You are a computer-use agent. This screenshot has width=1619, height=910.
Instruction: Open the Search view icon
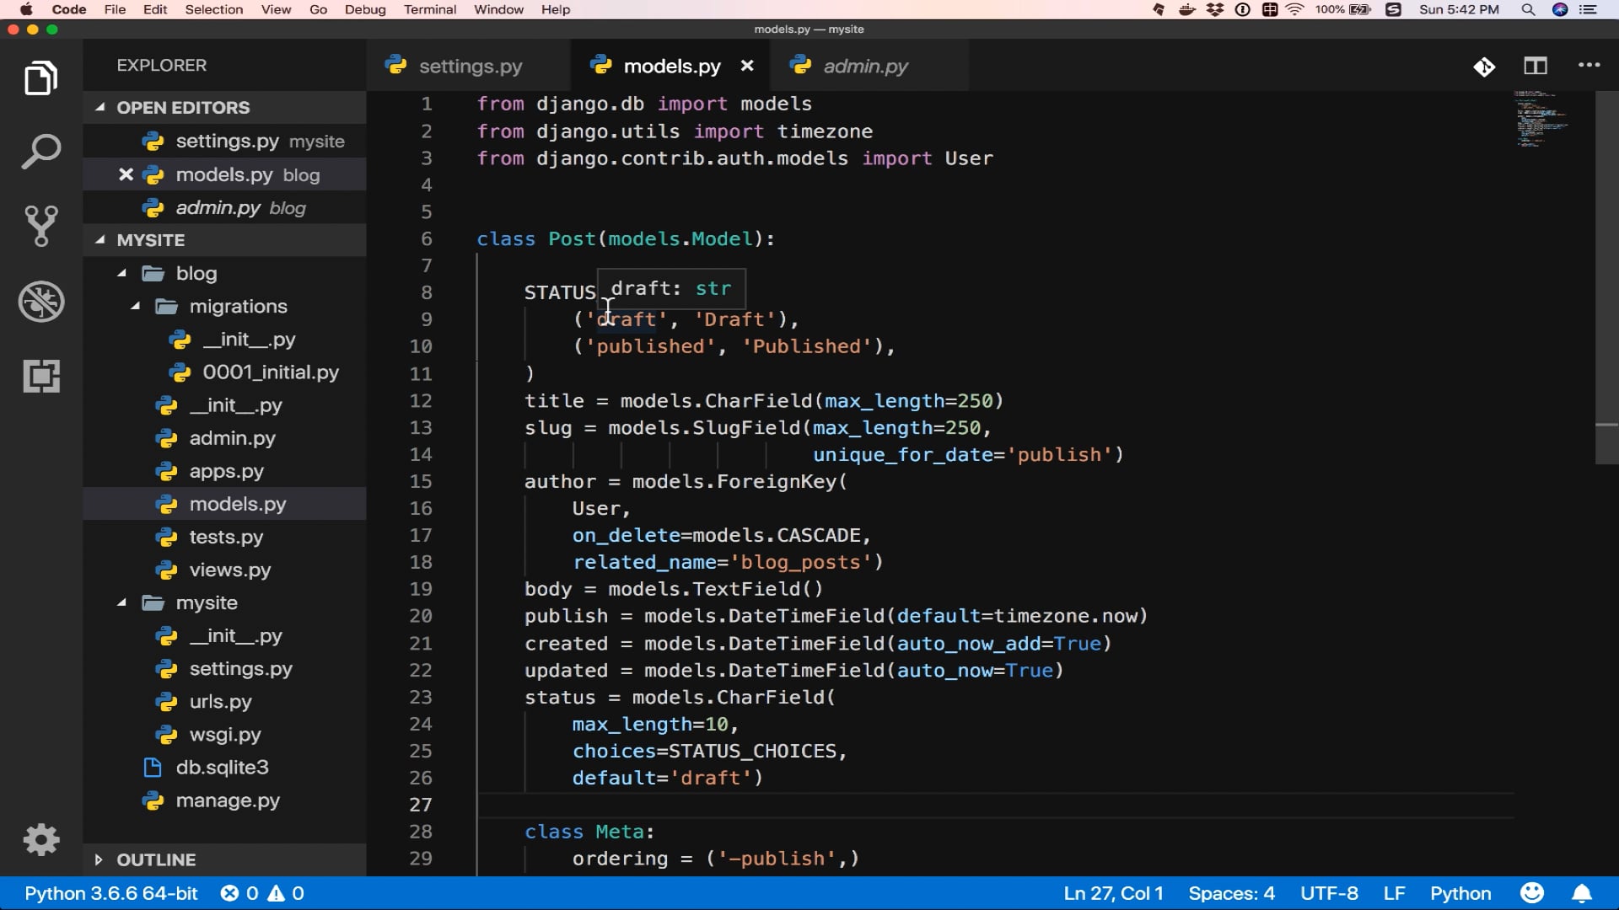pyautogui.click(x=40, y=153)
